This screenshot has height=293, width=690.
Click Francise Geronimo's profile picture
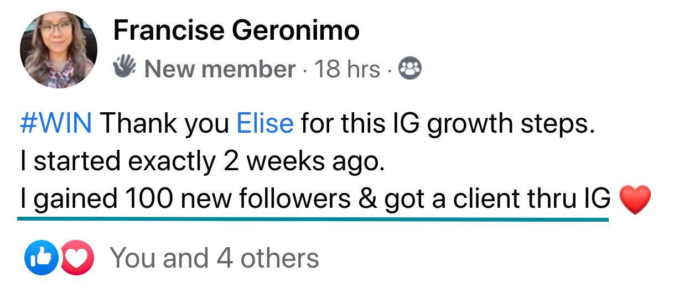(59, 50)
